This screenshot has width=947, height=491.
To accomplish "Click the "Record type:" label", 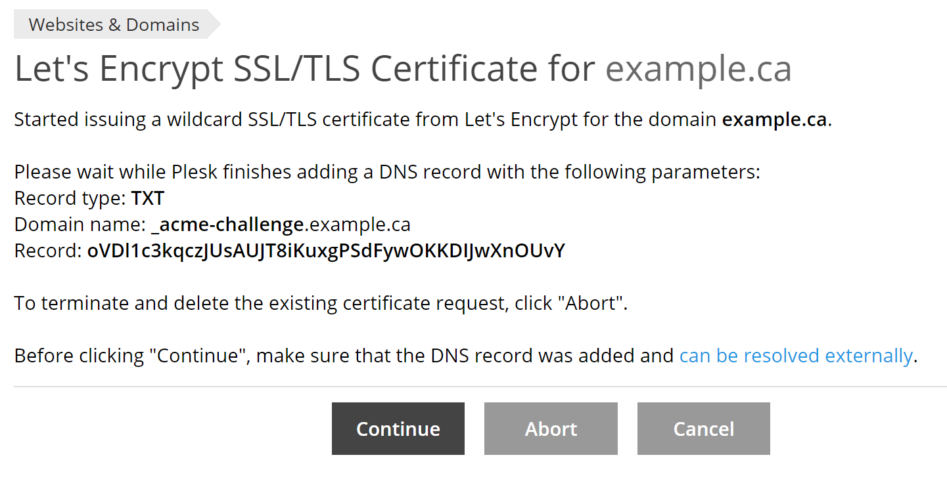I will (x=70, y=198).
